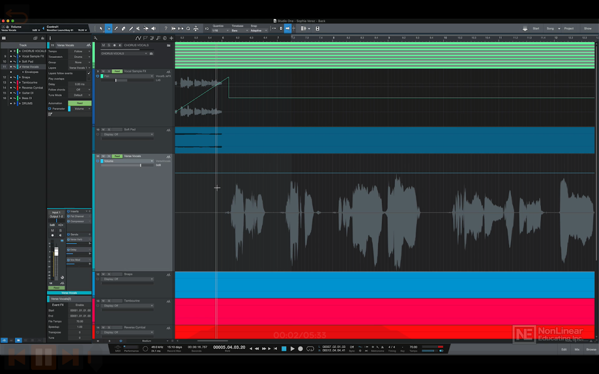Toggle the Layers follow events checkbox
This screenshot has height=374, width=599.
click(89, 73)
